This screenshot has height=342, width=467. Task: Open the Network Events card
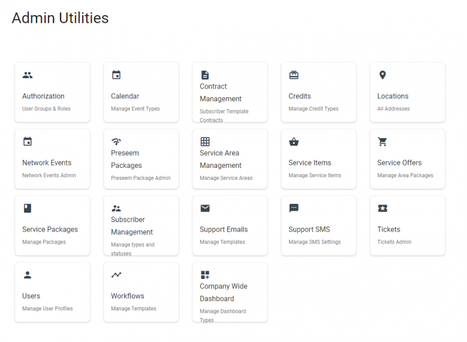52,159
